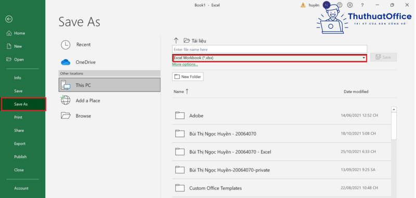Click the huyền account name

click(x=314, y=5)
